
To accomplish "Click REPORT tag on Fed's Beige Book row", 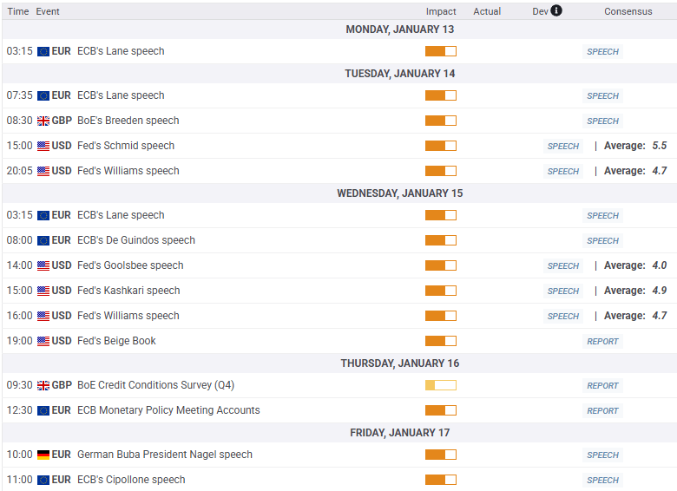I will tap(602, 341).
